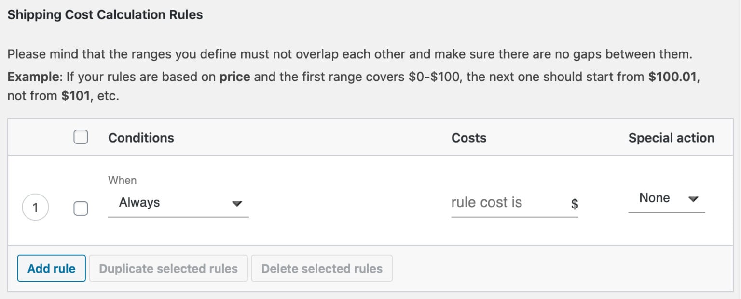Expand the Special action None dropdown
This screenshot has width=741, height=299.
[666, 198]
